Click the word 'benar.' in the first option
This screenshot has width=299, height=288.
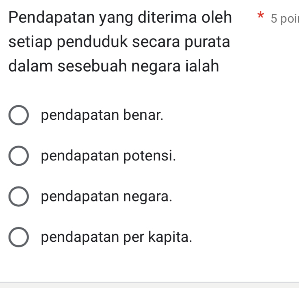(x=143, y=115)
